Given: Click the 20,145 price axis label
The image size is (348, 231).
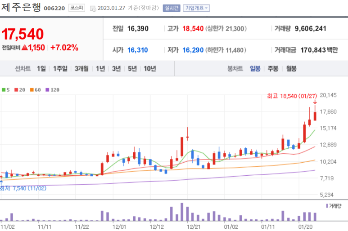Looking at the screenshot, I should (328, 95).
